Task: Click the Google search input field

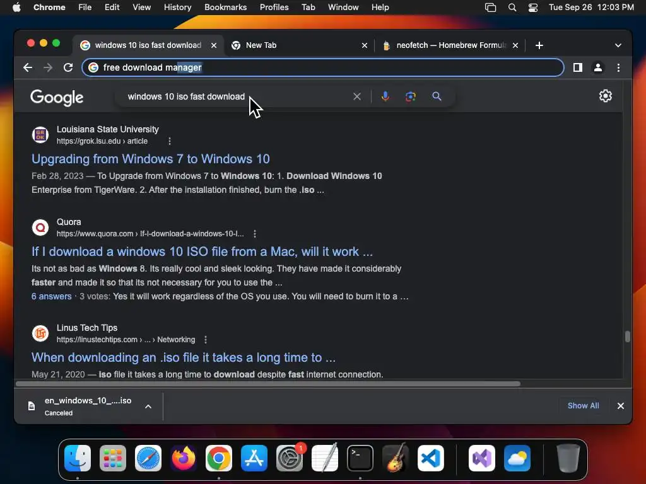Action: (x=237, y=96)
